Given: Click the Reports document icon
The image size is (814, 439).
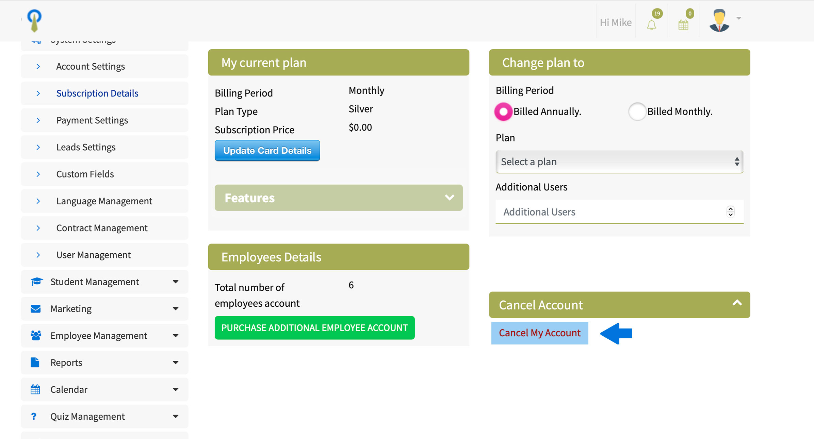Looking at the screenshot, I should pos(35,362).
